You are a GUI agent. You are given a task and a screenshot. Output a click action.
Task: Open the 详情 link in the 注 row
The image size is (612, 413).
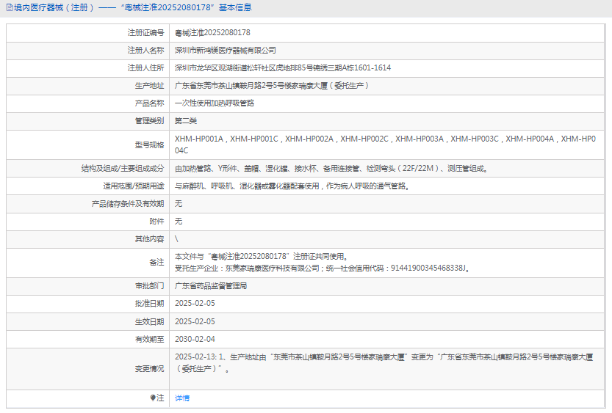[182, 398]
